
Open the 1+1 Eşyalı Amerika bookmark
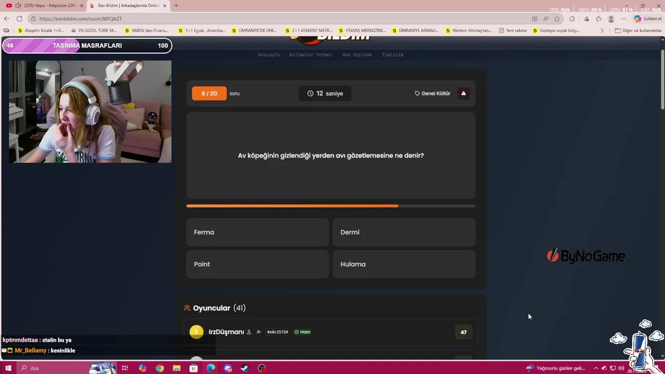click(x=202, y=31)
